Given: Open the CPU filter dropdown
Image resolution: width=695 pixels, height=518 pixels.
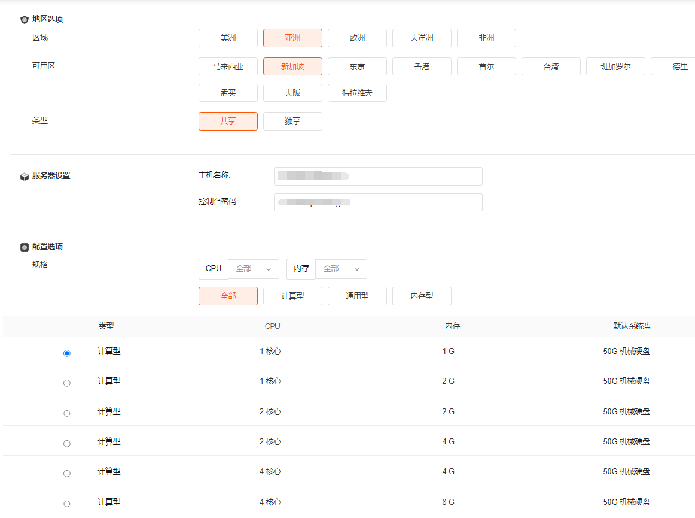Looking at the screenshot, I should click(x=254, y=269).
